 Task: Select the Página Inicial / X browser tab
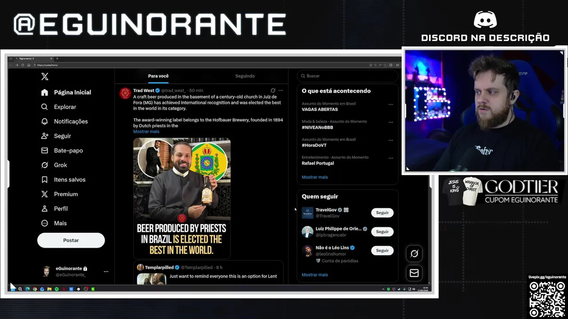pyautogui.click(x=34, y=58)
